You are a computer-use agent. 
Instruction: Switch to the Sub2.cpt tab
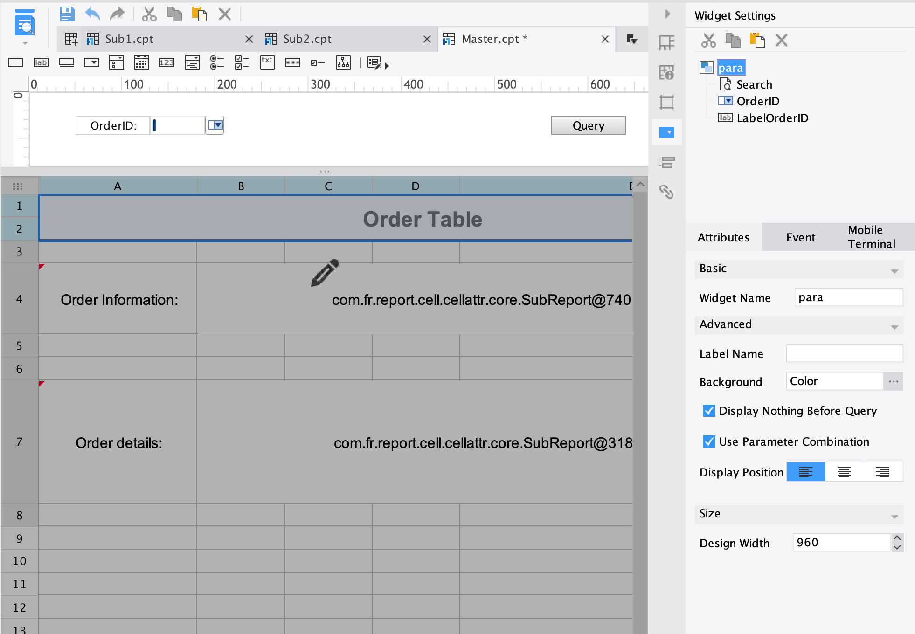pyautogui.click(x=307, y=39)
